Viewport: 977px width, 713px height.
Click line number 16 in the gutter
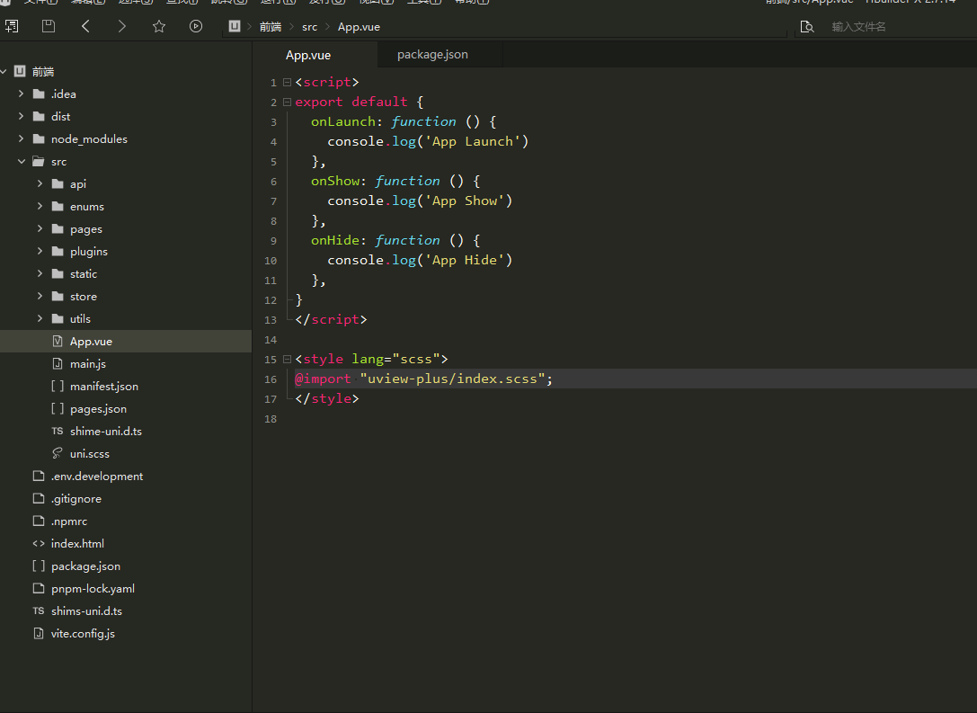tap(271, 379)
